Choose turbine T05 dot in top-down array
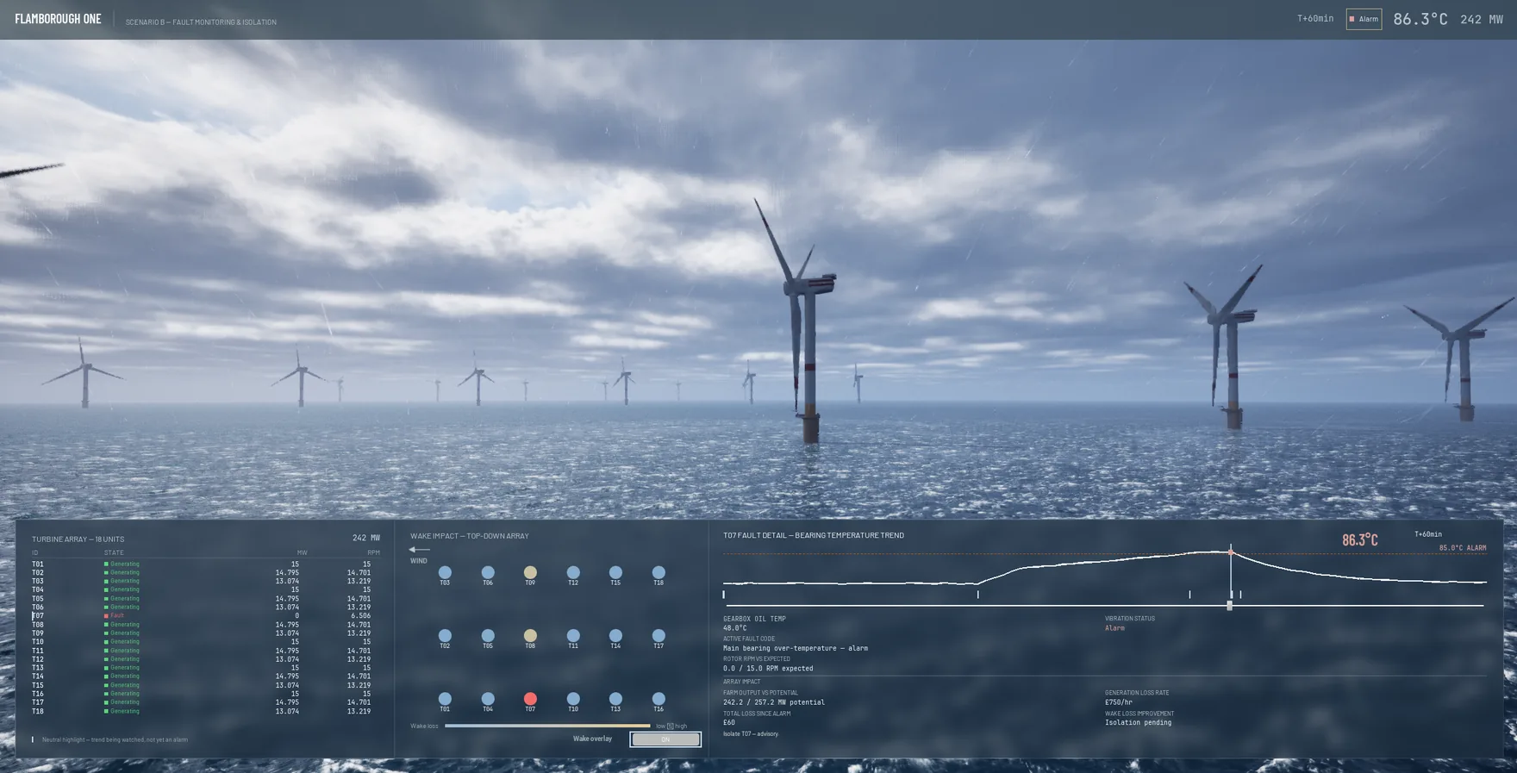Screen dimensions: 1517x773 [488, 636]
